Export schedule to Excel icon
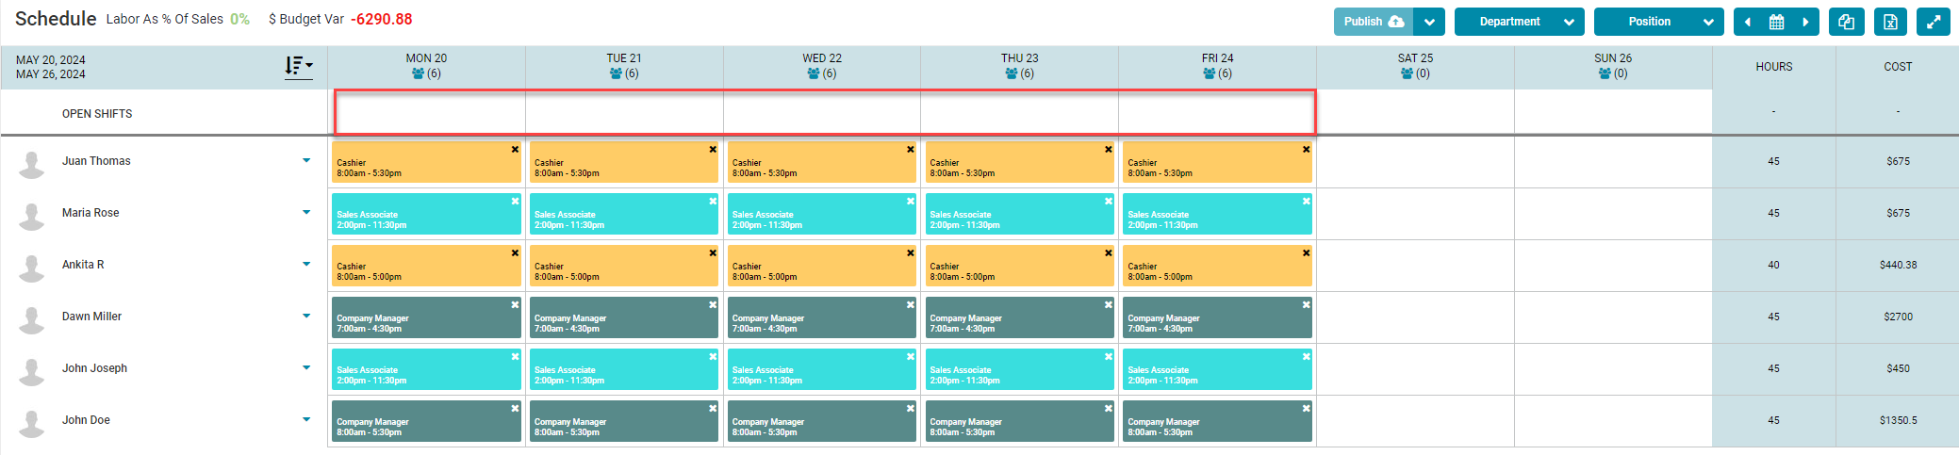The height and width of the screenshot is (455, 1959). [x=1890, y=22]
